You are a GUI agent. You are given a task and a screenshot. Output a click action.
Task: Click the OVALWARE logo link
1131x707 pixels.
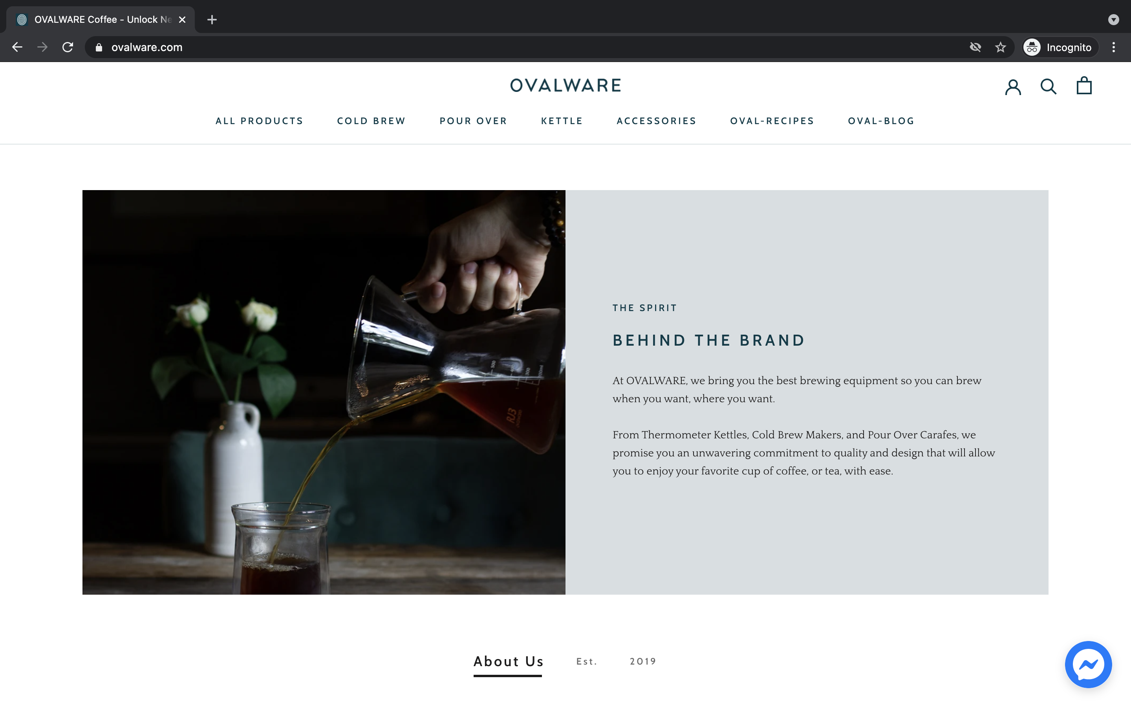pos(565,86)
